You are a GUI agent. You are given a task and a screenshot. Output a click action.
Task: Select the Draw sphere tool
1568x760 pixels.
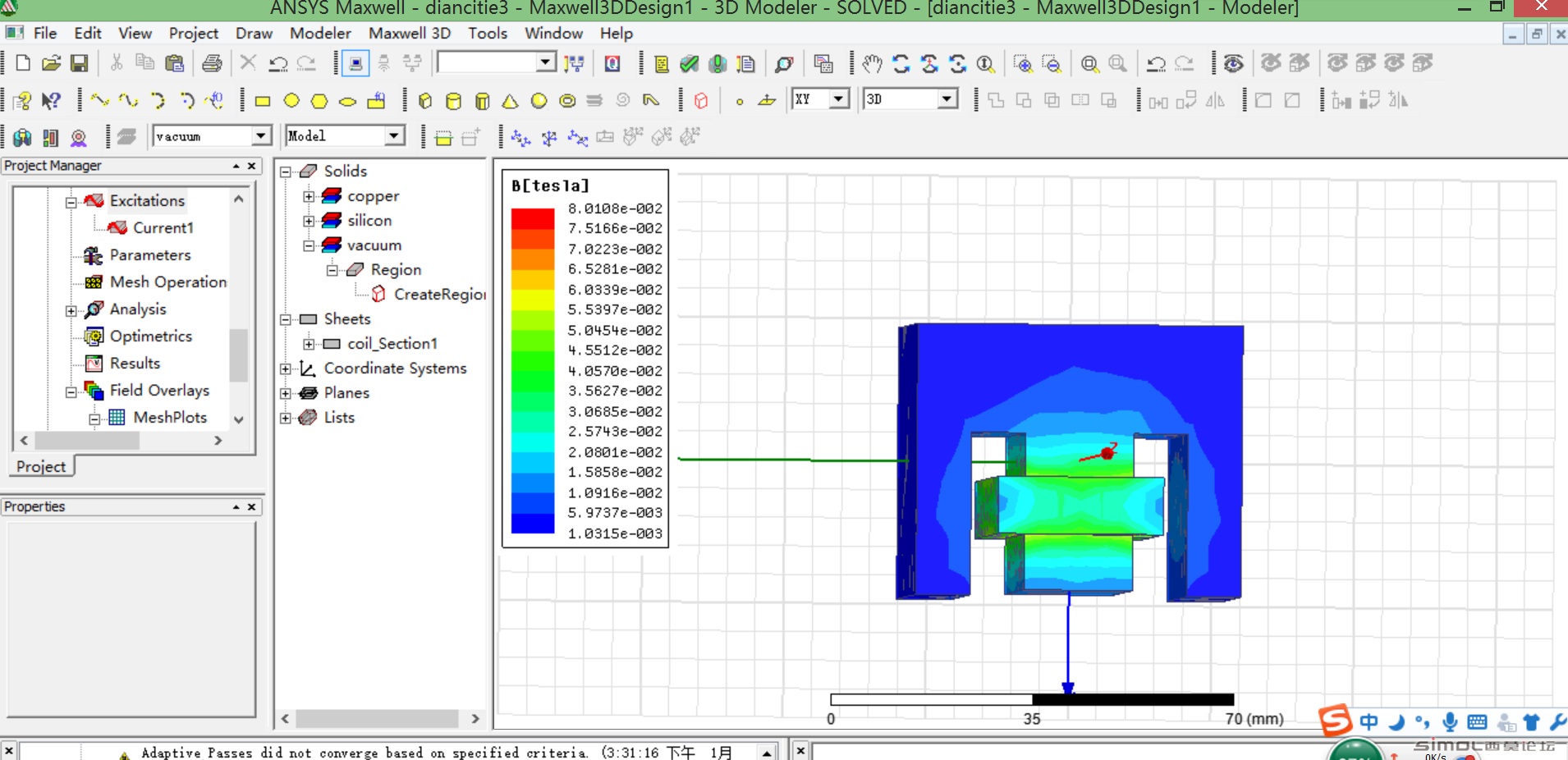tap(539, 101)
